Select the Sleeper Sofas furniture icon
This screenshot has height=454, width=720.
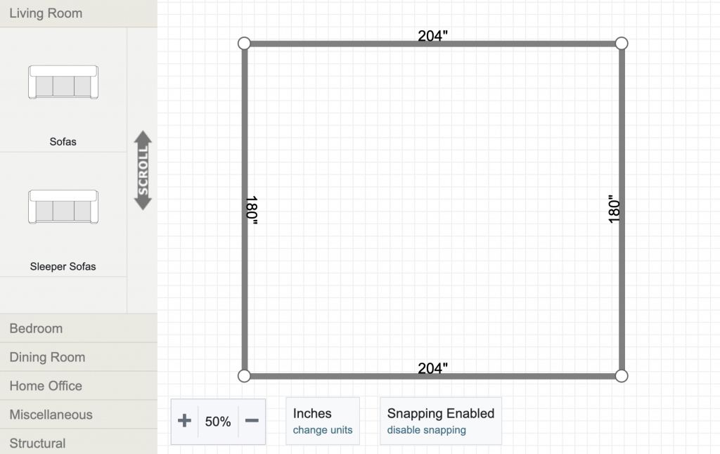[x=63, y=207]
